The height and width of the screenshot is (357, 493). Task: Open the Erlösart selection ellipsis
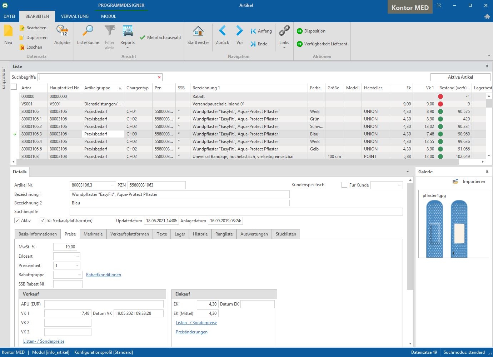click(77, 256)
